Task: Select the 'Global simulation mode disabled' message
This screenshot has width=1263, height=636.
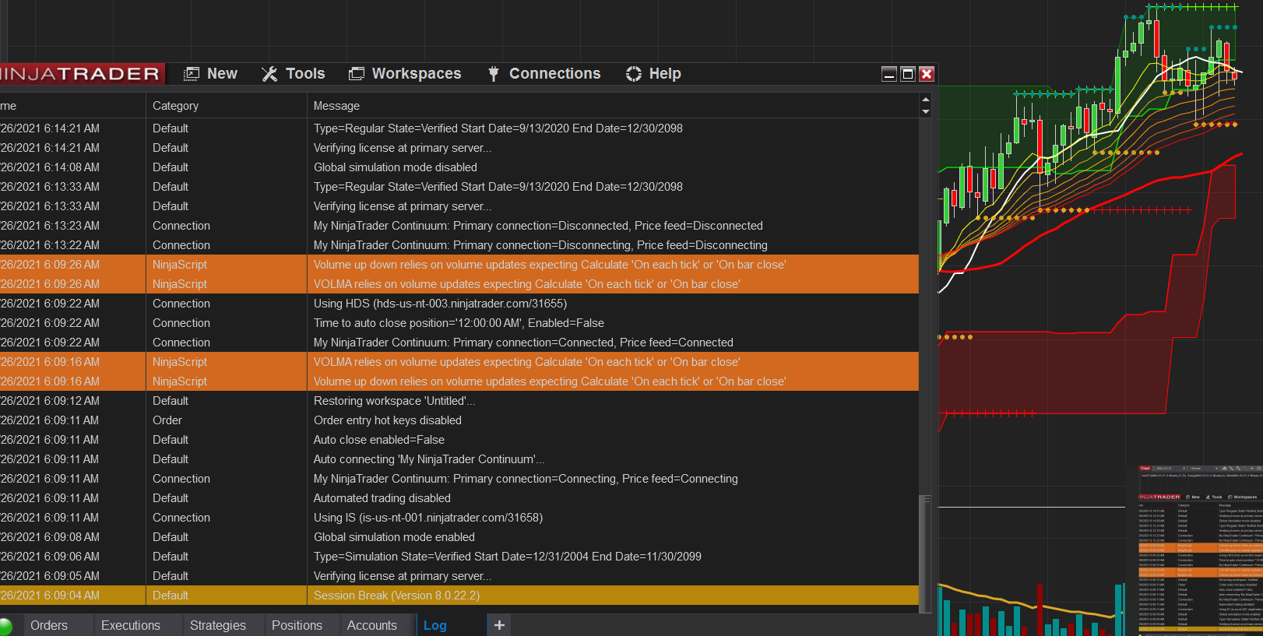Action: 396,167
